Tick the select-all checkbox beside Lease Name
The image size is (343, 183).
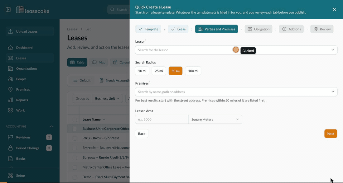pyautogui.click(x=75, y=120)
